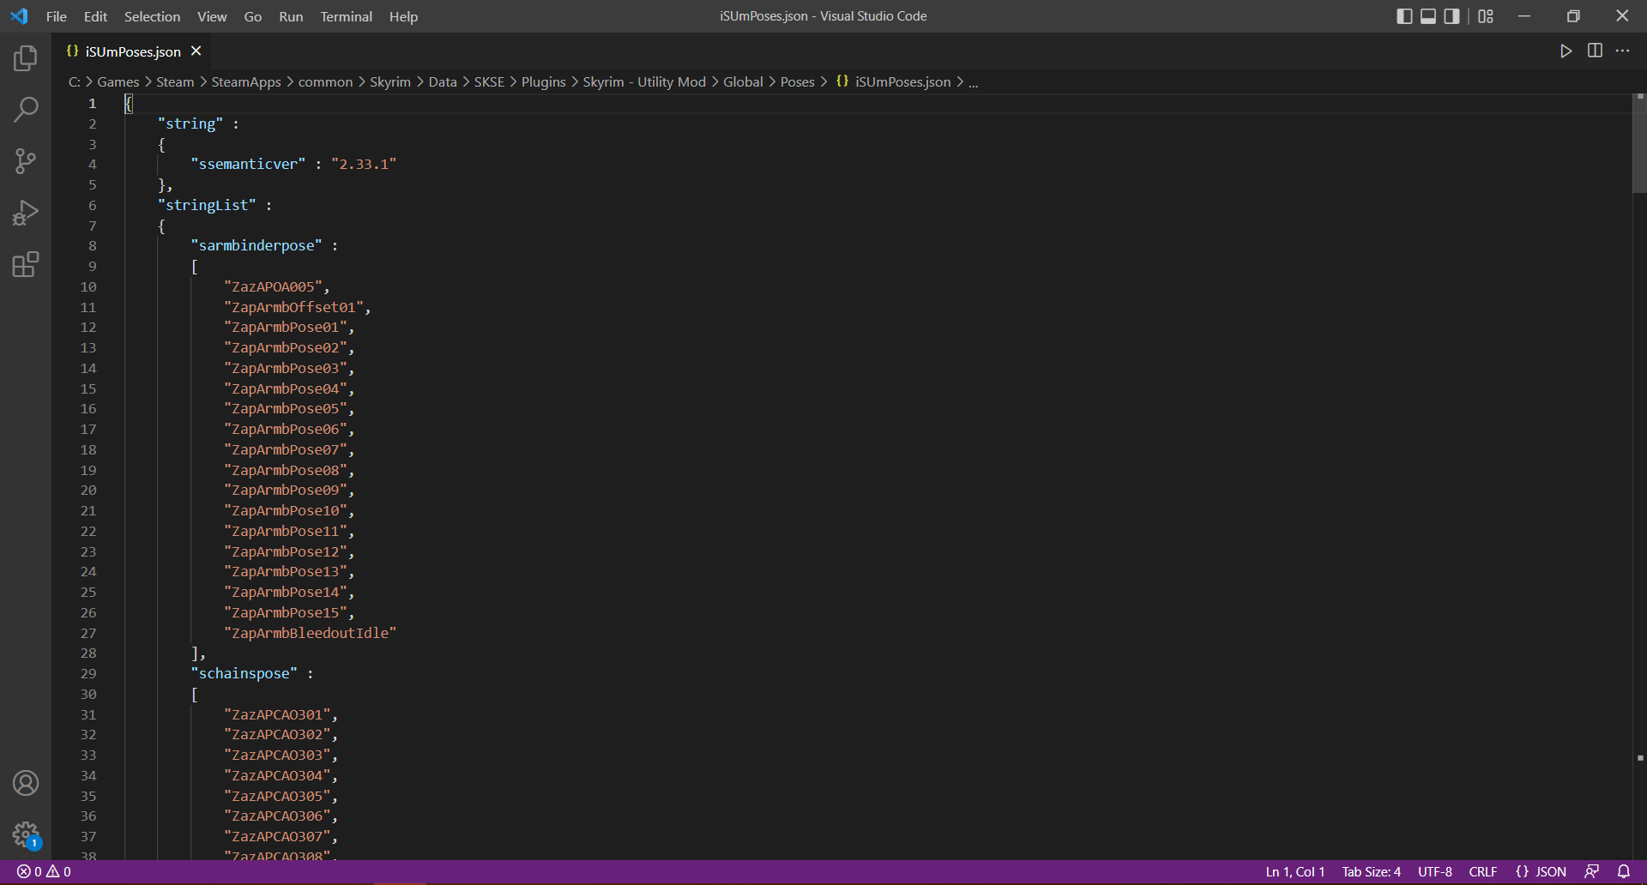Toggle the primary side bar layout icon
Viewport: 1647px width, 885px height.
1404,16
